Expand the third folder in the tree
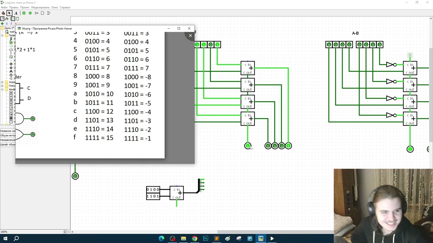433x243 pixels. point(2,82)
